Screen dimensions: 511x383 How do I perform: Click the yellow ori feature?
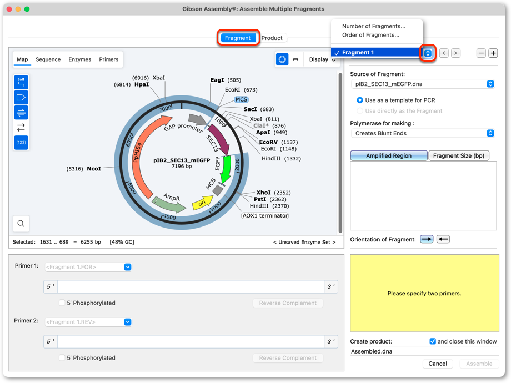click(202, 203)
